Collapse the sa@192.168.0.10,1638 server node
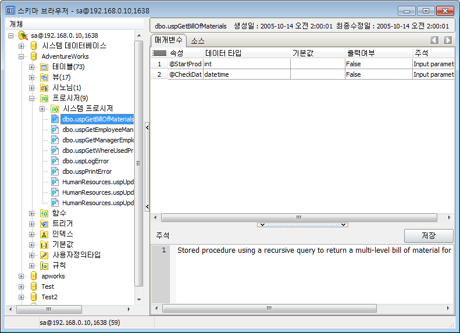The height and width of the screenshot is (333, 460). click(11, 36)
